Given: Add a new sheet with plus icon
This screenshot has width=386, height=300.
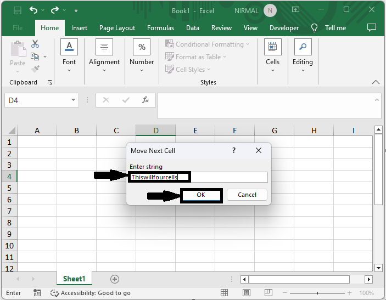Looking at the screenshot, I should (115, 279).
